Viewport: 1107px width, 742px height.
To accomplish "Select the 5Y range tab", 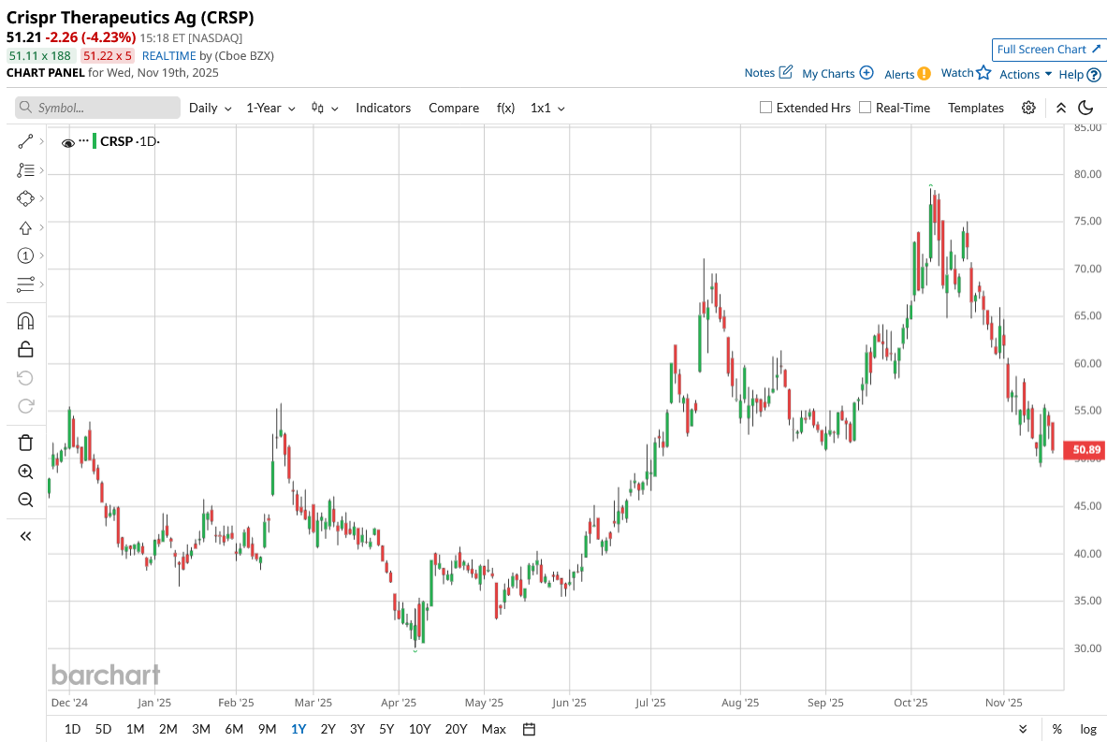I will (x=386, y=729).
